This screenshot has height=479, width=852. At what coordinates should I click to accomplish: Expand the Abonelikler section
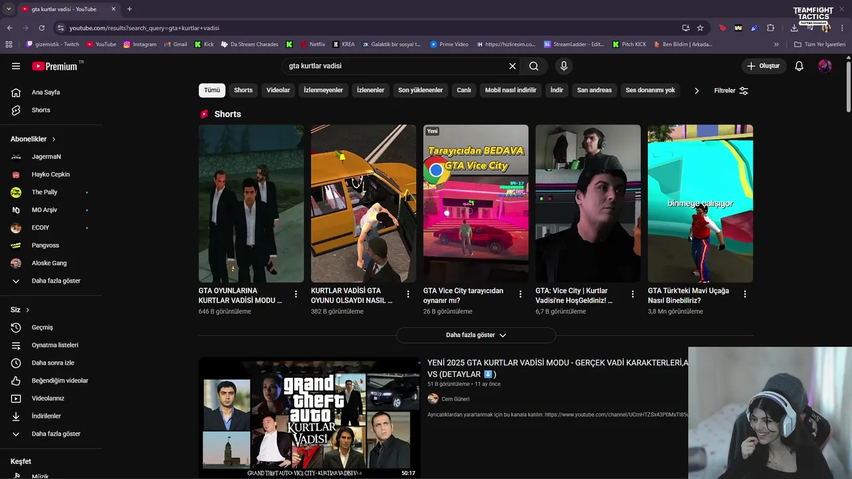(x=33, y=139)
